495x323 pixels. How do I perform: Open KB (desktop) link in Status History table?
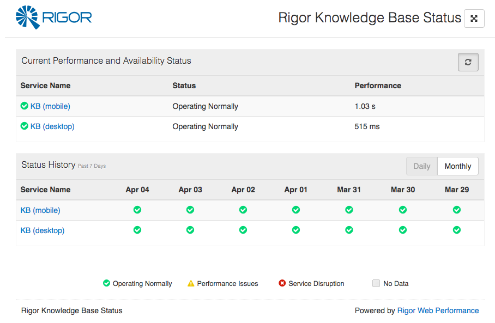43,230
